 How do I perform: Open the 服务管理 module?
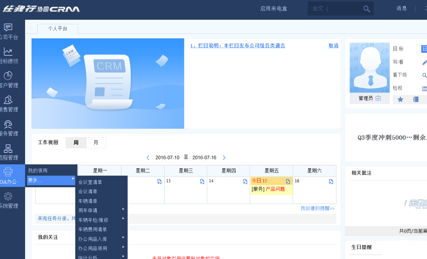(x=9, y=127)
